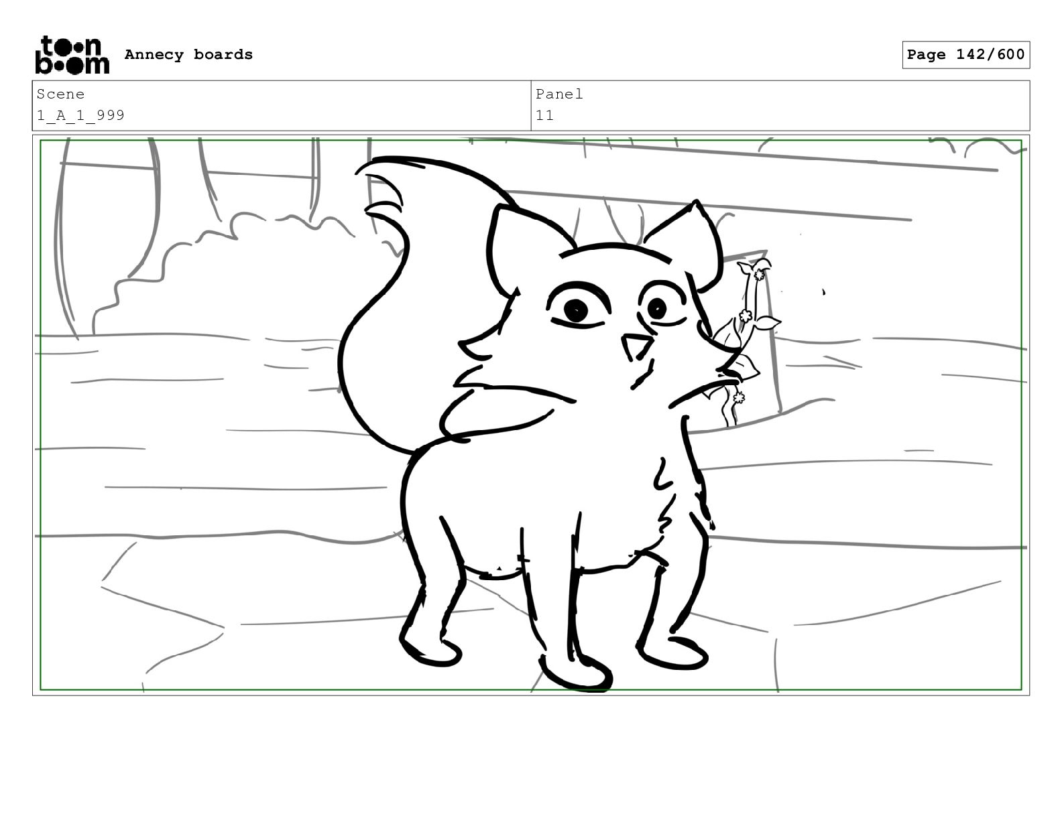Click the "Page 142/600" page indicator
The image size is (1062, 820).
[x=965, y=55]
